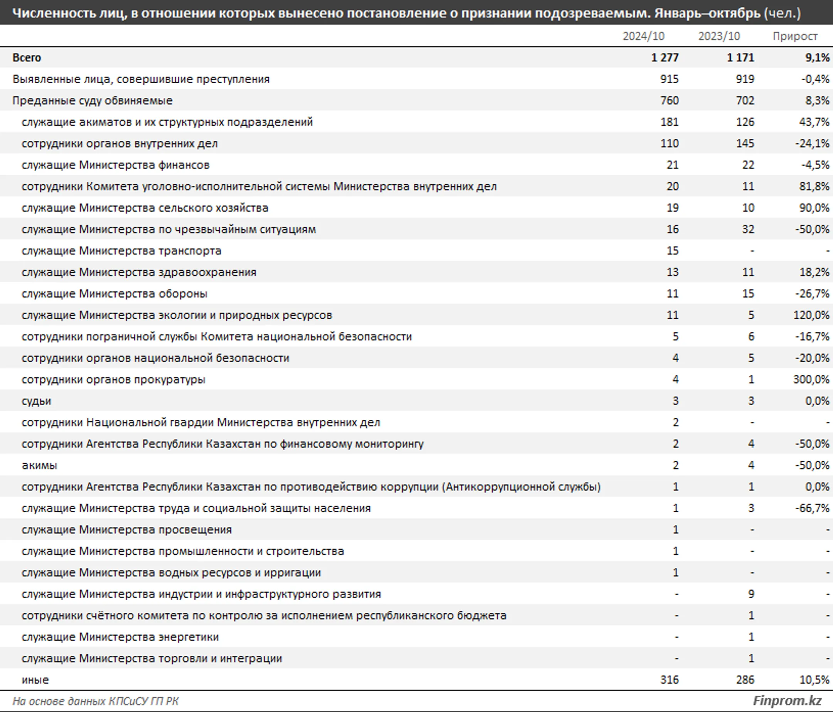
Task: Click the пограничной службы Комитета национальной безопасности label
Action: pyautogui.click(x=217, y=337)
